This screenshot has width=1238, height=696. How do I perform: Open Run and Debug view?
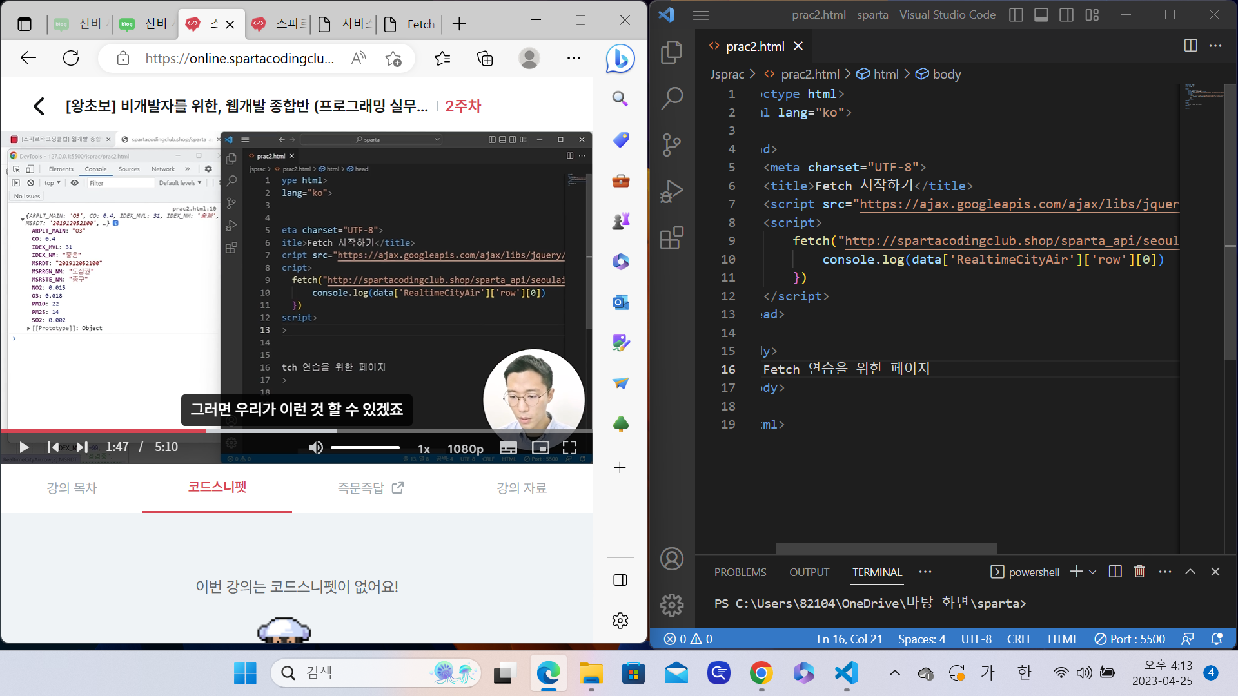pyautogui.click(x=672, y=191)
